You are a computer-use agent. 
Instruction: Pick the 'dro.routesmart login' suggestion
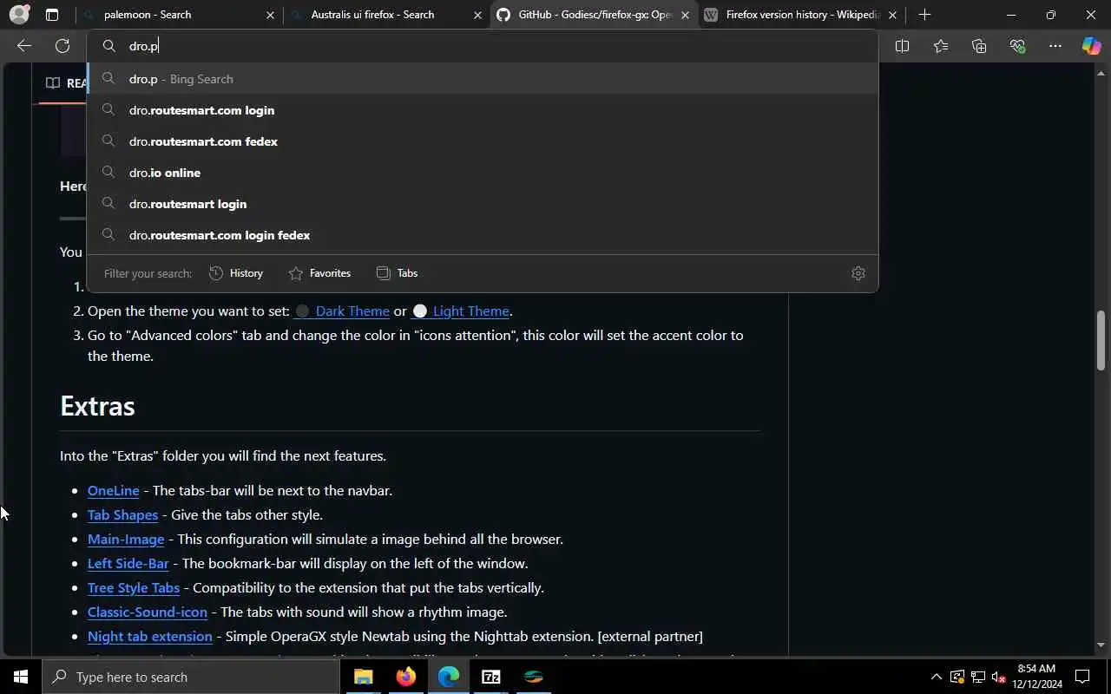tap(483, 204)
